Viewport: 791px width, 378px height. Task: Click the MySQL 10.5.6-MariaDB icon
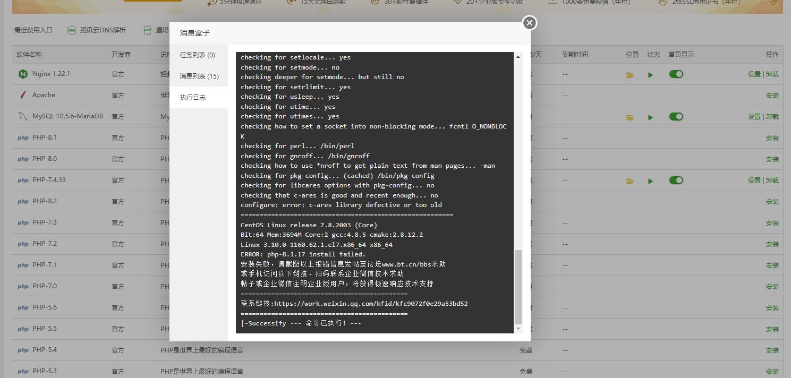tap(23, 116)
